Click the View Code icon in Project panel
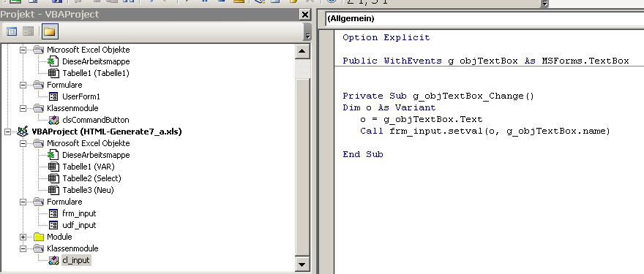 12,31
